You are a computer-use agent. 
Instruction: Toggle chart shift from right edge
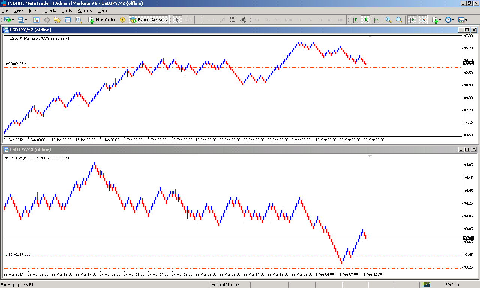(x=423, y=20)
